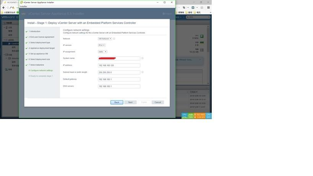The height and width of the screenshot is (176, 313).
Task: Click the search box in the ESXi host client
Action: click(x=198, y=17)
